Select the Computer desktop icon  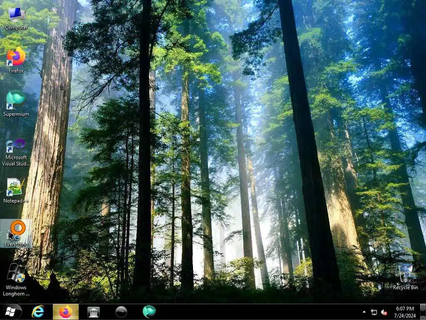[x=16, y=18]
